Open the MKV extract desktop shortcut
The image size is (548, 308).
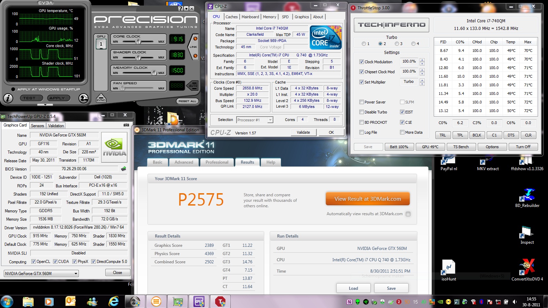coord(488,163)
